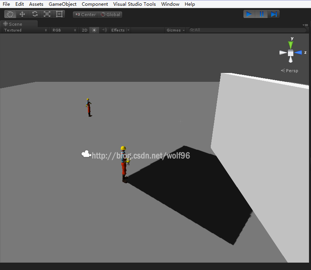311x270 pixels.
Task: Open the Component menu
Action: click(95, 4)
